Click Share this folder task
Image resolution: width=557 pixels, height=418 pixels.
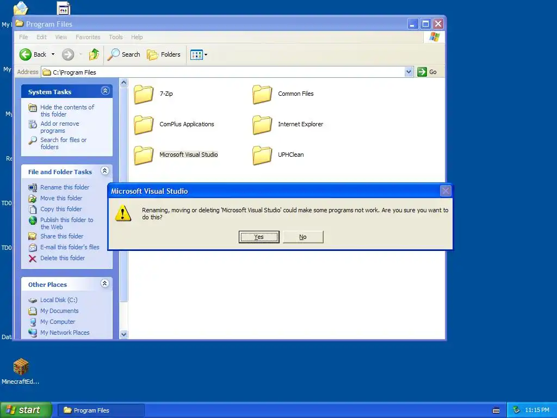point(62,236)
